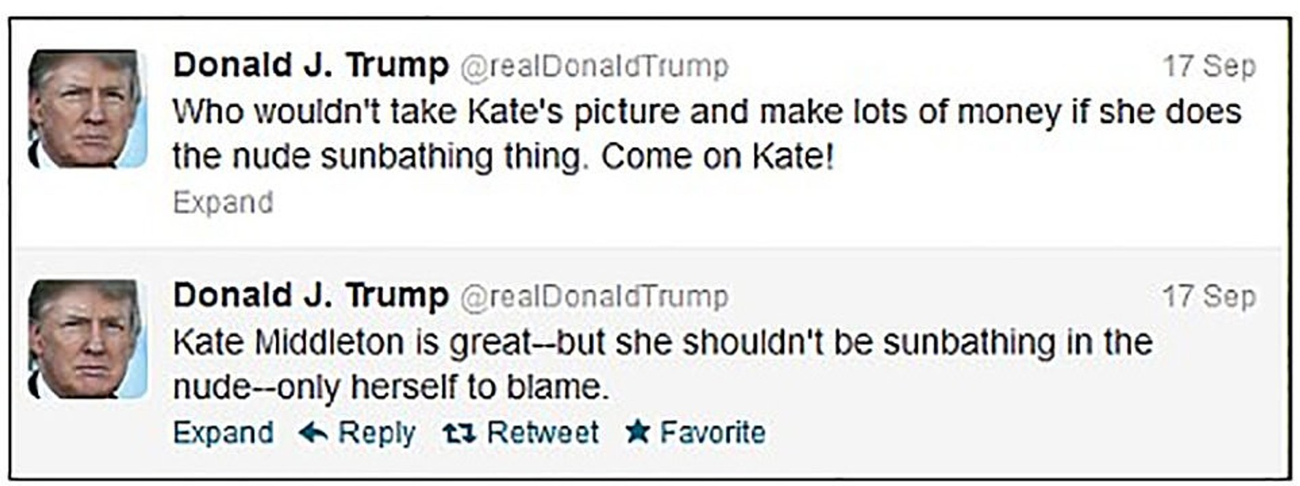The image size is (1300, 486).
Task: Open the second tweet's profile avatar
Action: coord(87,338)
